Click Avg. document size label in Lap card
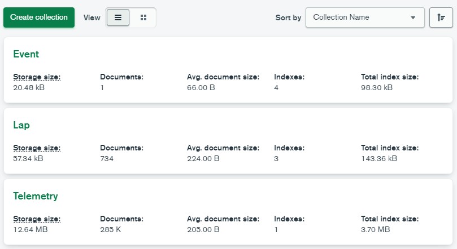The height and width of the screenshot is (249, 457). 223,148
